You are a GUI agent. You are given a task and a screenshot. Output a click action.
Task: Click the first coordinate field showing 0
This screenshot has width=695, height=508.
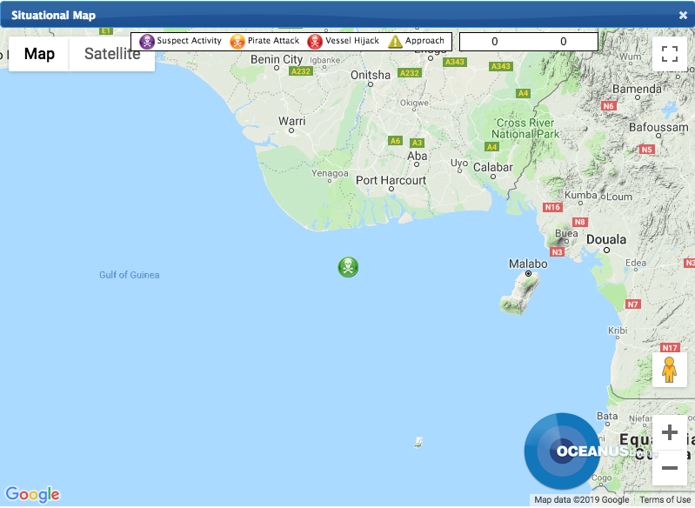pos(494,41)
